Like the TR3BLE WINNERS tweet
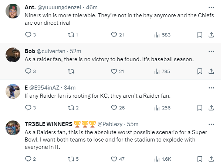223x164 pixels. click(114, 159)
